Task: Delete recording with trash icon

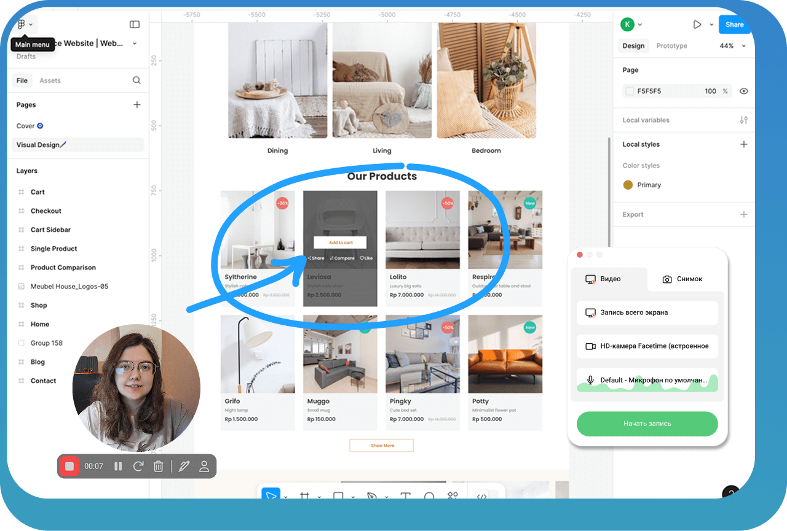Action: tap(158, 467)
